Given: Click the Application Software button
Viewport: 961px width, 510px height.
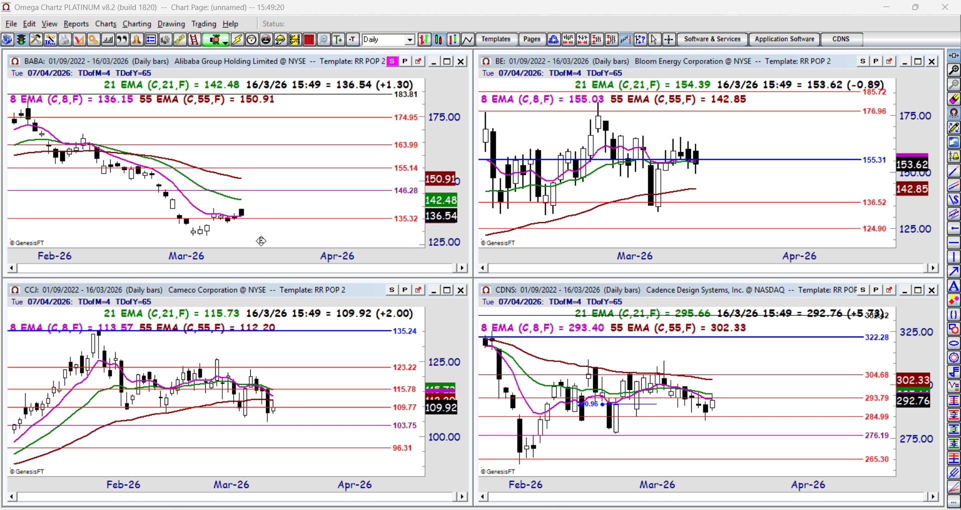Looking at the screenshot, I should pyautogui.click(x=784, y=39).
